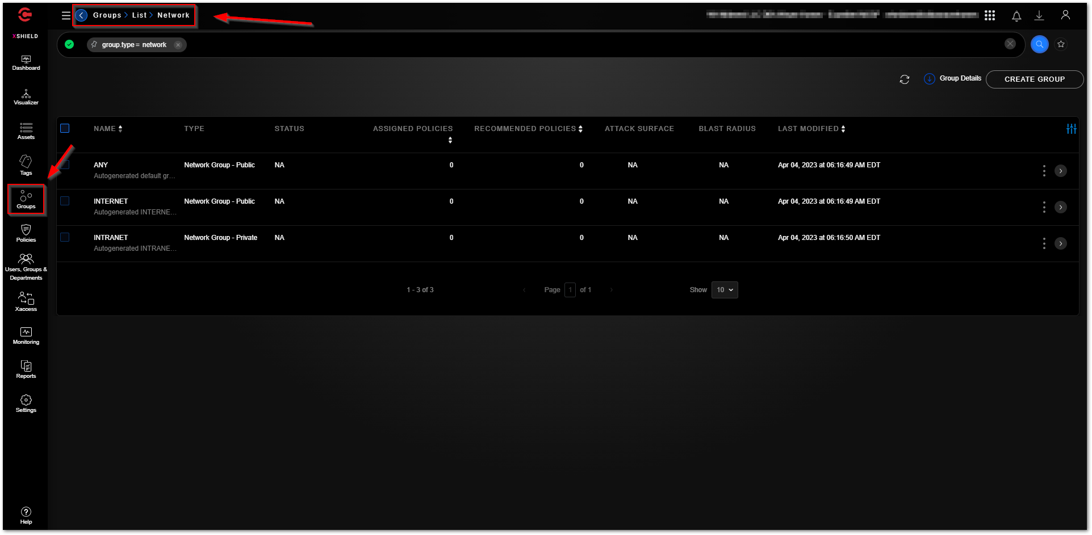This screenshot has height=535, width=1092.
Task: Open Users, Groups & Departments
Action: coord(26,267)
